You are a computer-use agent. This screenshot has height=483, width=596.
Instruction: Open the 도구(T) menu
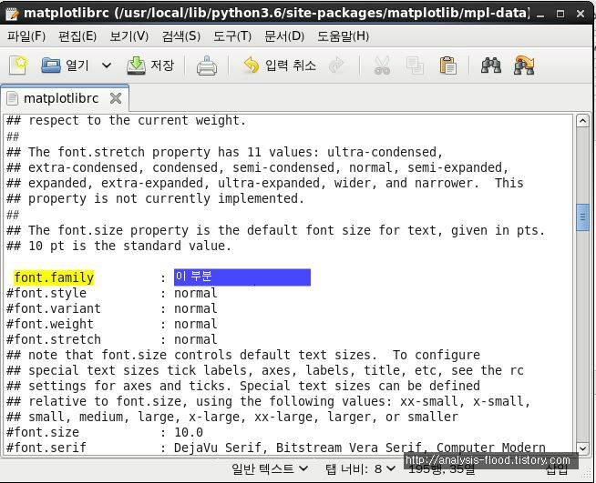pyautogui.click(x=232, y=36)
